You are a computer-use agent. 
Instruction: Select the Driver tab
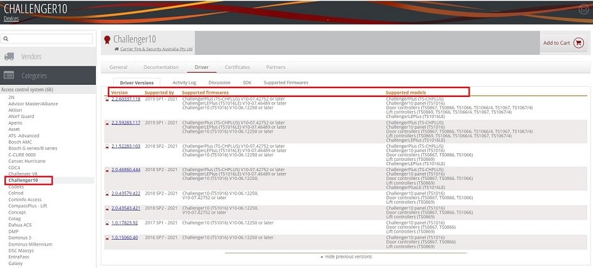(201, 67)
